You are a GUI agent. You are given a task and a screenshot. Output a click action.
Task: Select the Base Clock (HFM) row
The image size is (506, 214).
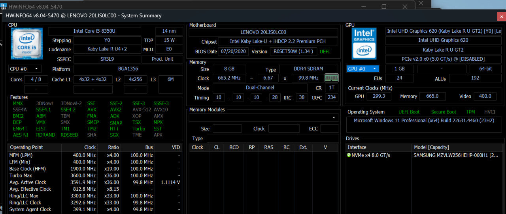coord(94,169)
